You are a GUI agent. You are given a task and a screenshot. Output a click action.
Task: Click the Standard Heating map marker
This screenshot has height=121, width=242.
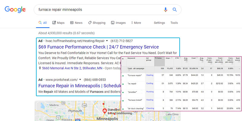pos(104,111)
